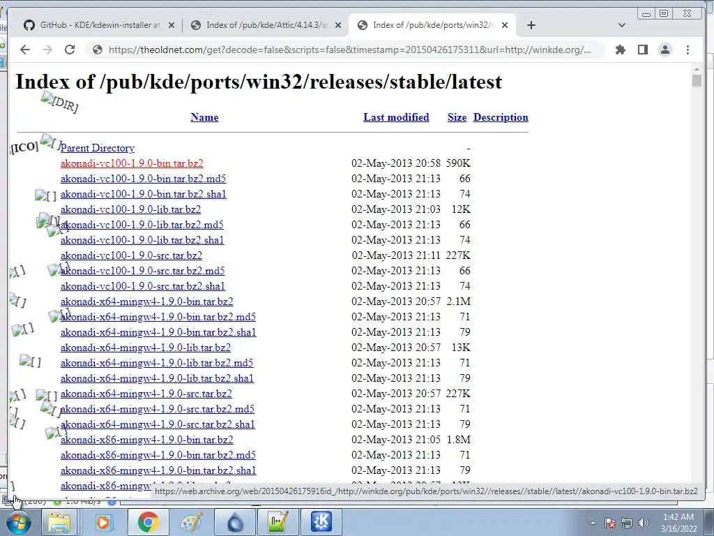Open the Parent Directory link
Viewport: 714px width, 536px height.
click(x=98, y=148)
